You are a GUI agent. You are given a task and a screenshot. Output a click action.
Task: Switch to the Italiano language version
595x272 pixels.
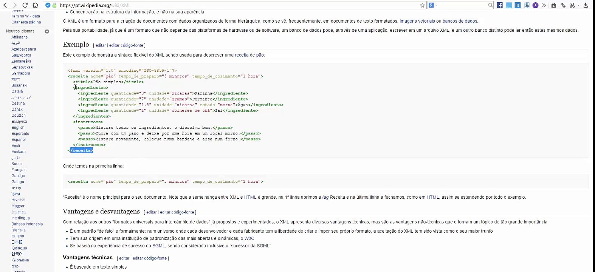click(18, 236)
